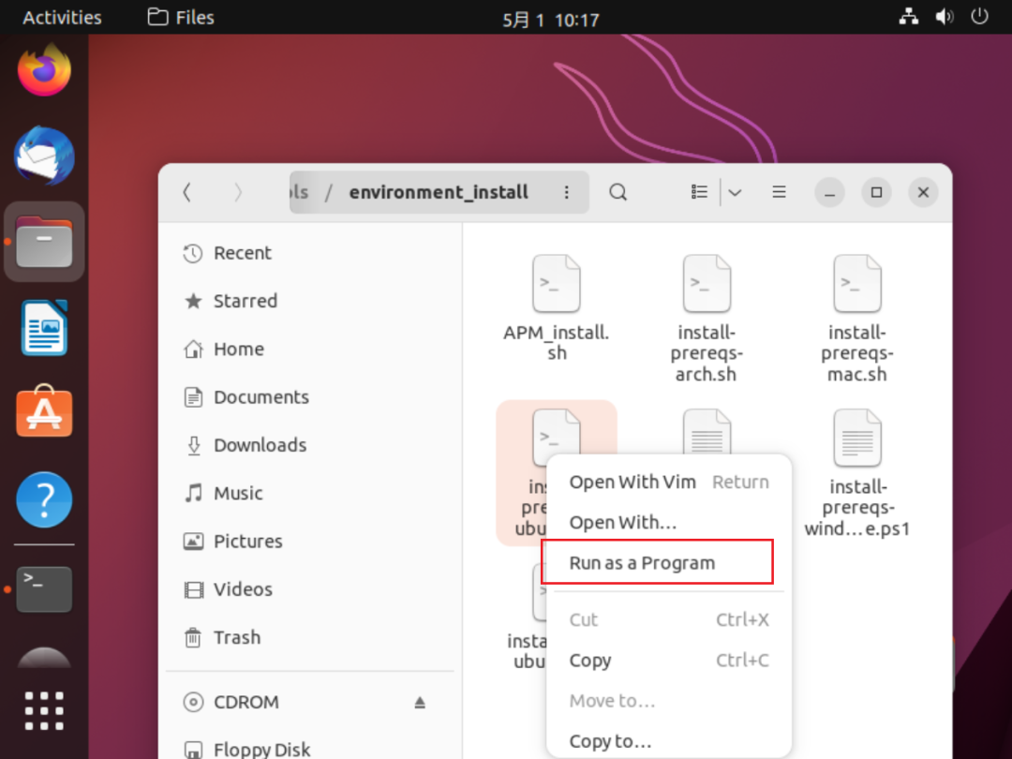Click the parent folder breadcrumb segment
This screenshot has width=1012, height=759.
point(300,192)
